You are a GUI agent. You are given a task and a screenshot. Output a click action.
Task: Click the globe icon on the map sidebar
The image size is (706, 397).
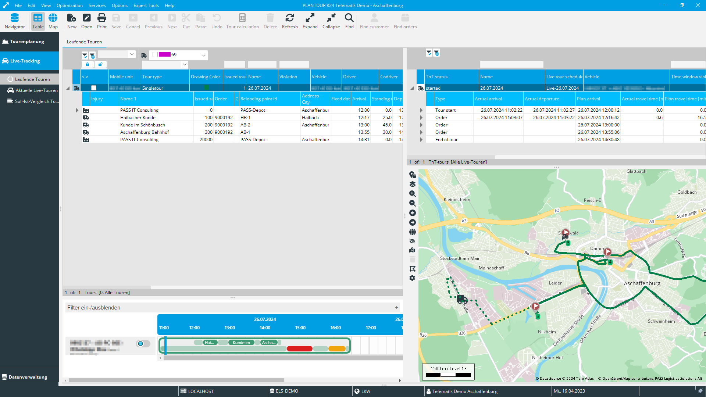click(x=413, y=232)
